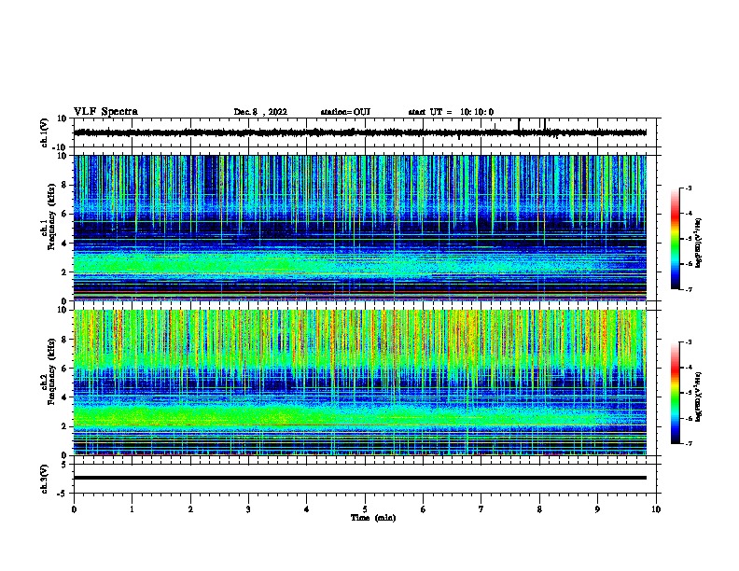Image resolution: width=739 pixels, height=571 pixels.
Task: Click the "5" tick on ch.3(V) axis
Action: [64, 465]
